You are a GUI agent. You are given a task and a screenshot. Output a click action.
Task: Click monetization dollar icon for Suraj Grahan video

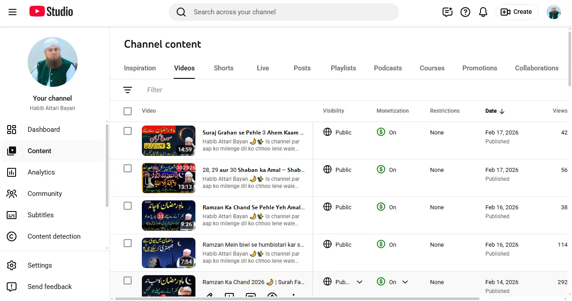tap(381, 132)
